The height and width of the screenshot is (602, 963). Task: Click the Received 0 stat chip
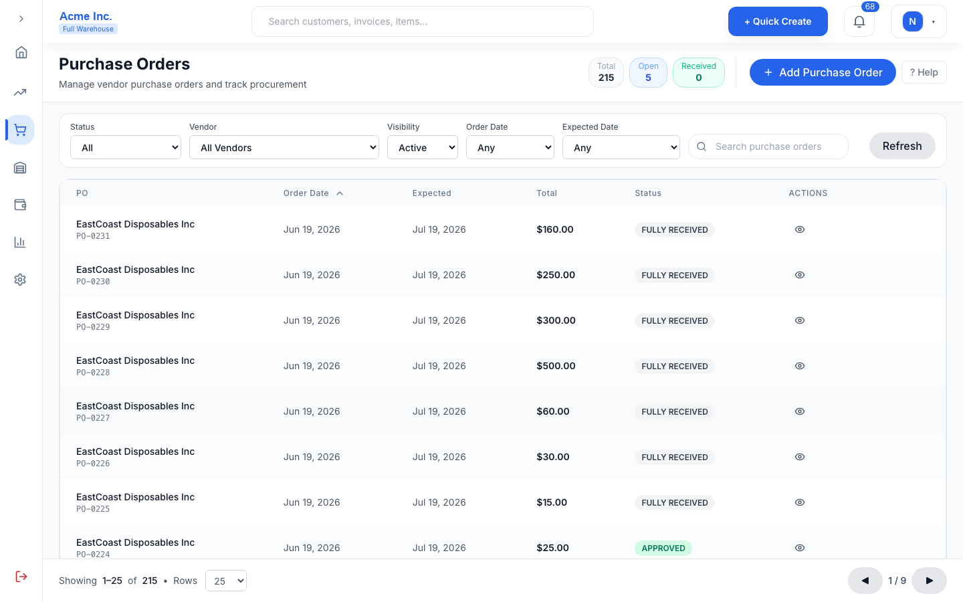(x=699, y=72)
